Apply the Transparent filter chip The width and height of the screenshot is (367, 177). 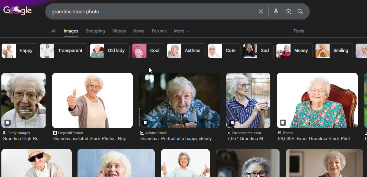tap(64, 51)
